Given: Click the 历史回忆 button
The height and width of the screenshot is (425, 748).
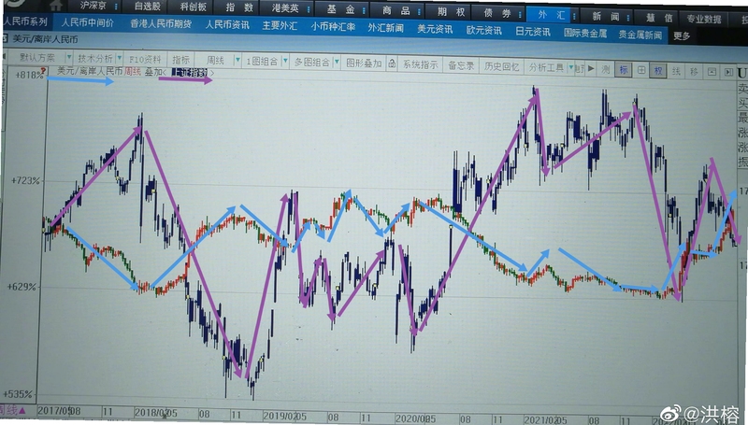Looking at the screenshot, I should [x=501, y=66].
